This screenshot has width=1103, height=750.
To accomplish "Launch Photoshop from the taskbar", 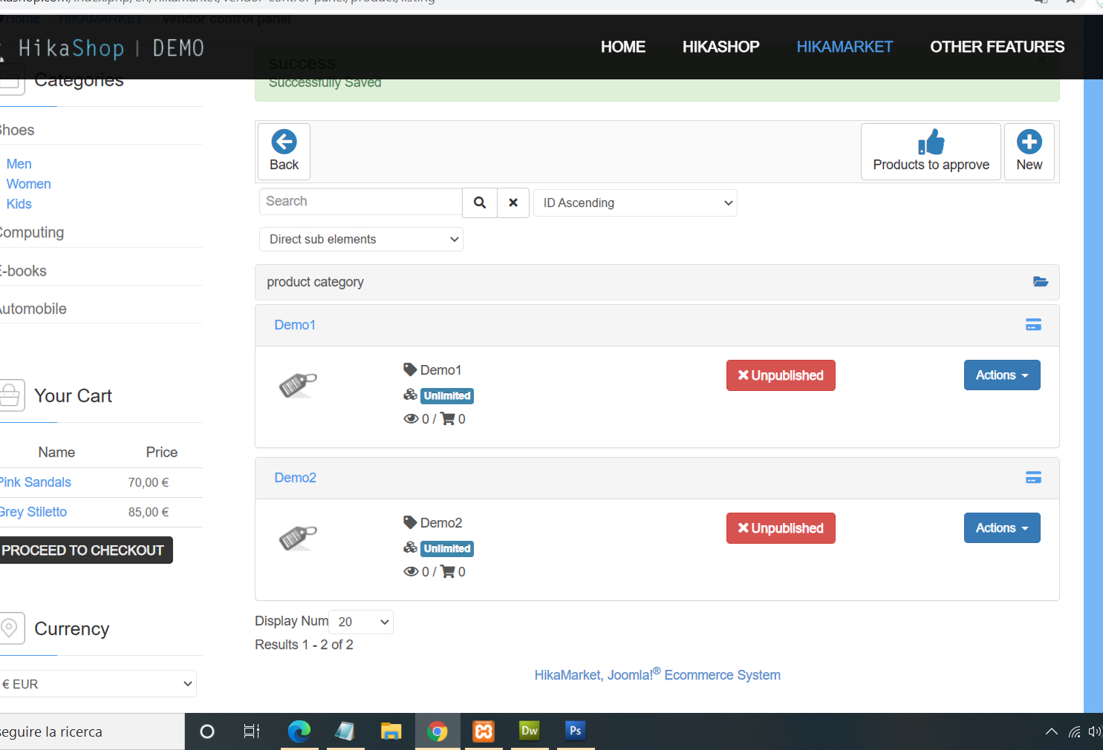I will coord(576,731).
